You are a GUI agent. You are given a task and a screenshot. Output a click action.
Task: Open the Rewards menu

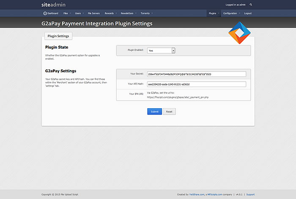(111, 14)
